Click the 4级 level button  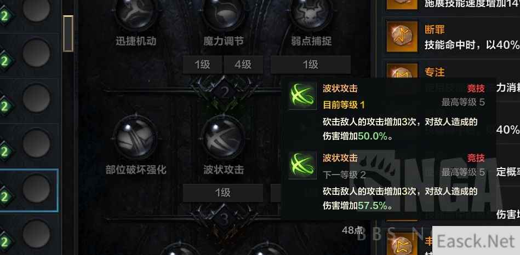tap(243, 65)
